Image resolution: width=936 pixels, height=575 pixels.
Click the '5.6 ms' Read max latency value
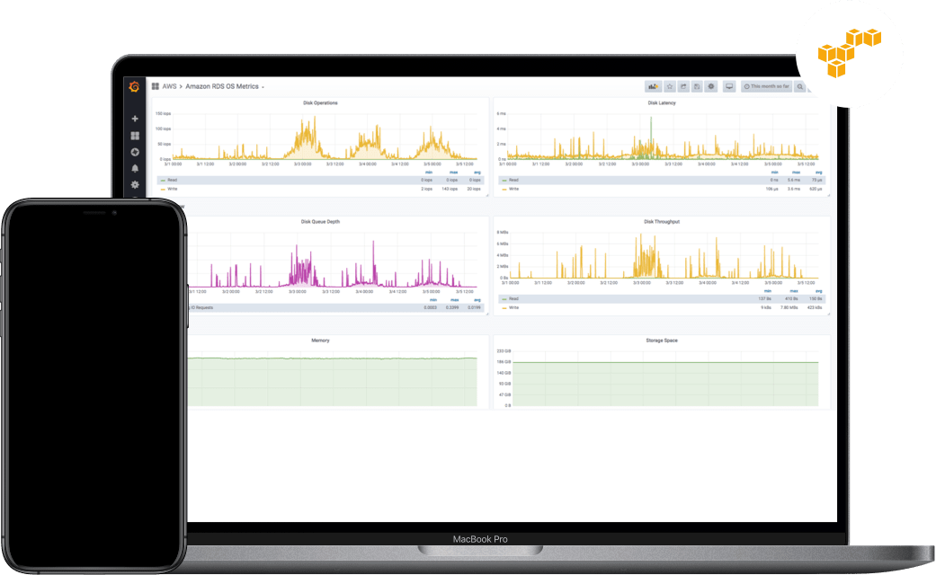click(x=794, y=180)
